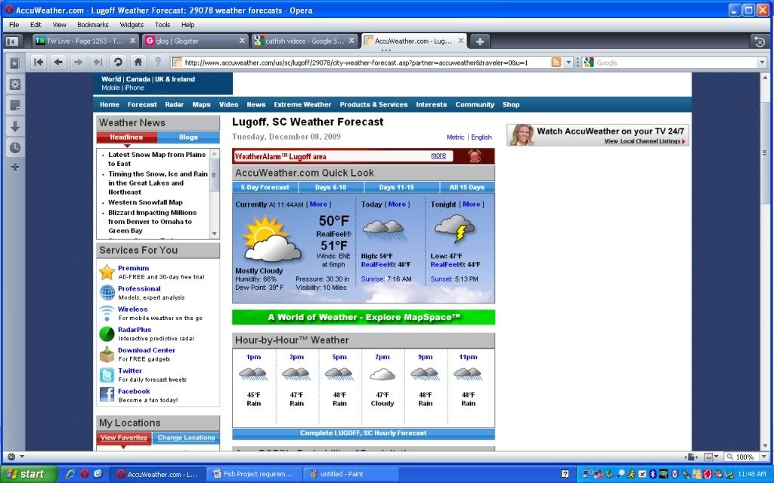Click Internet Explorer quick launch icon
Image resolution: width=774 pixels, height=483 pixels.
(70, 474)
